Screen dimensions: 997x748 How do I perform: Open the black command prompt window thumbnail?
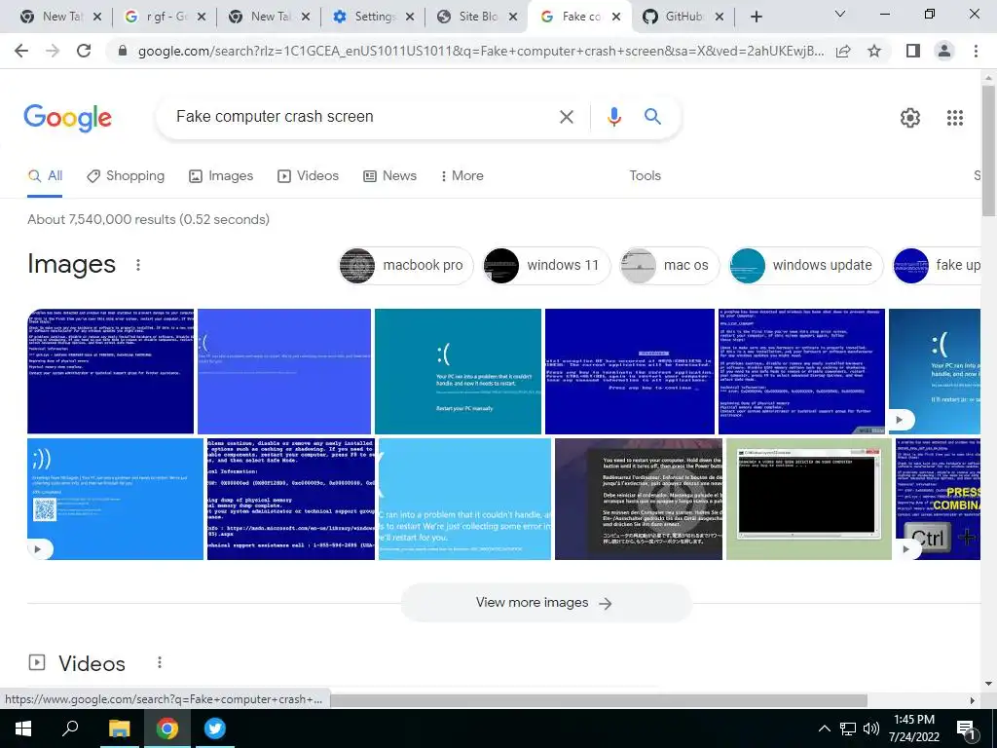[x=809, y=499]
